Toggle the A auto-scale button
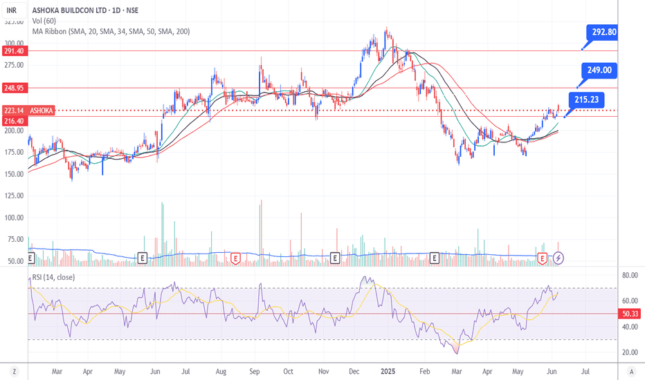 click(x=631, y=372)
